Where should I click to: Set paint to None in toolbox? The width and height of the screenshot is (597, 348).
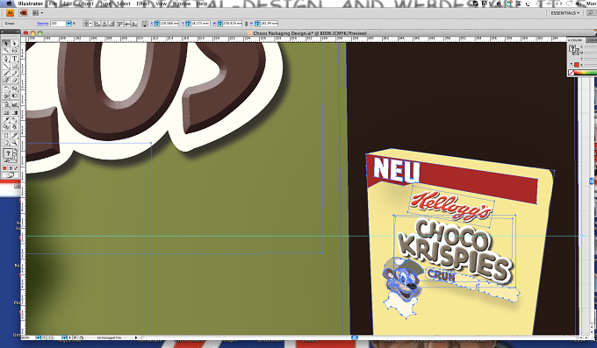coord(16,168)
